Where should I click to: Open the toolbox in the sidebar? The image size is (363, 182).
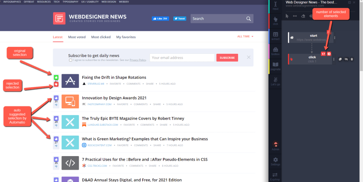[x=275, y=51]
